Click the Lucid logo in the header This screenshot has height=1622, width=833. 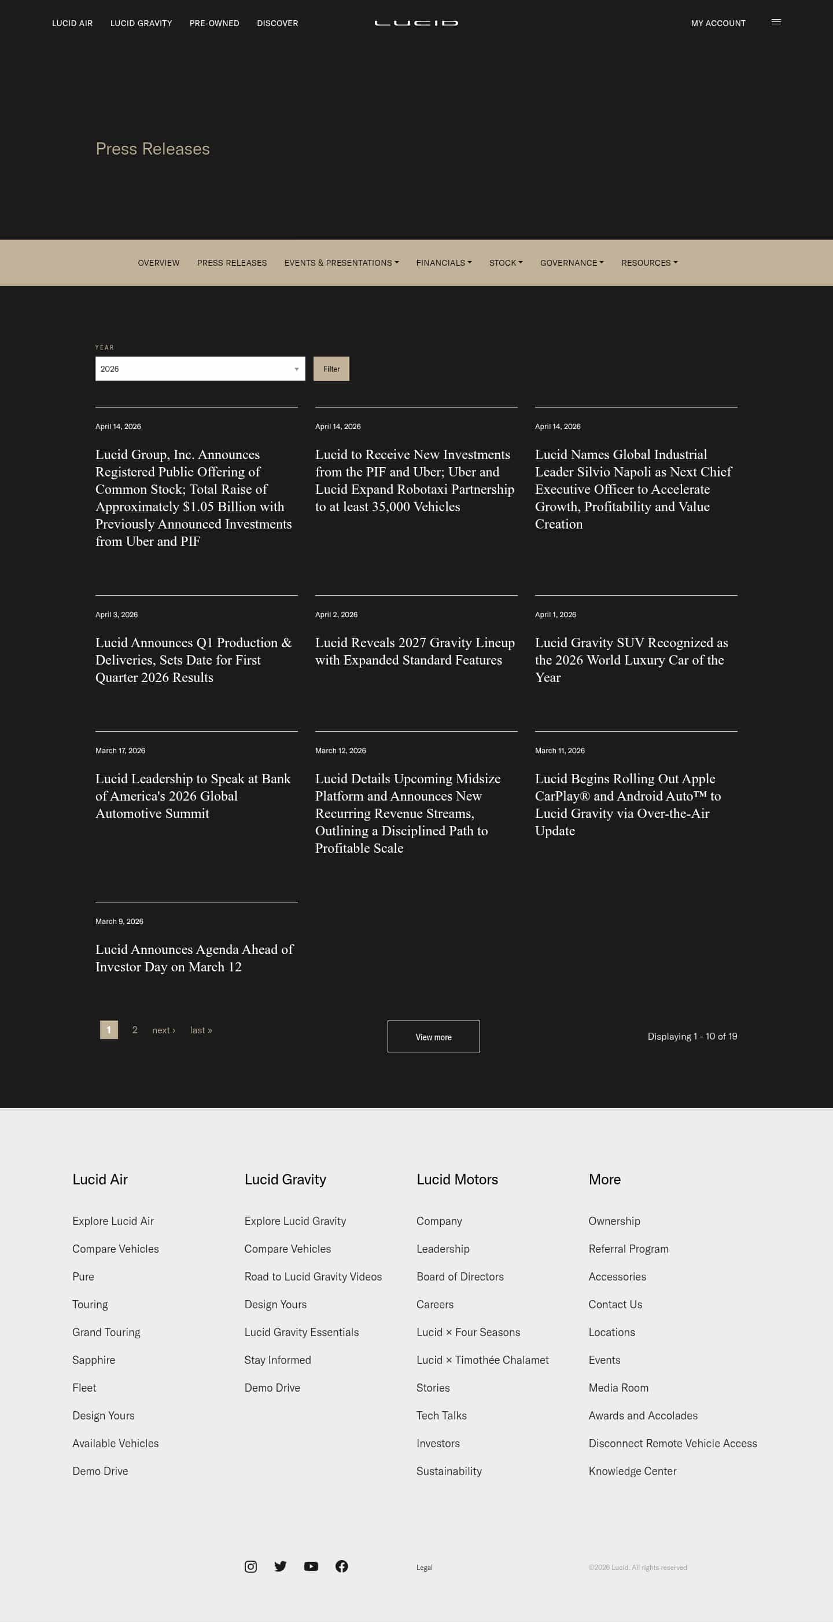coord(417,22)
